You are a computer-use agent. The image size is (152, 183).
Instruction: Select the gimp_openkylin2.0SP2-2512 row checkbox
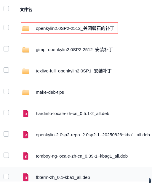6,49
